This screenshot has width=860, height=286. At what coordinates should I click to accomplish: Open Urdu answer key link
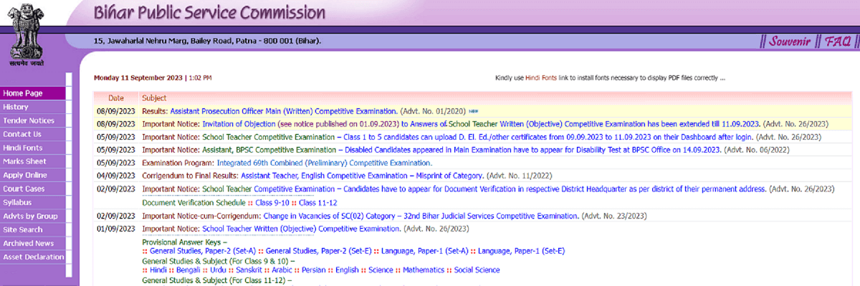[x=219, y=270]
